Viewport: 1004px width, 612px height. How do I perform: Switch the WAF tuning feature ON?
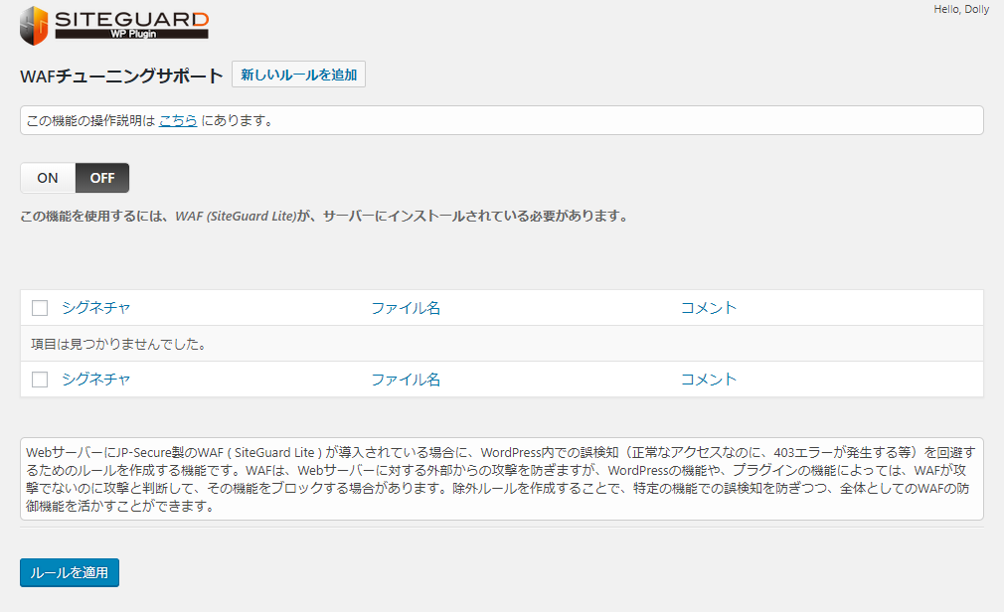pos(48,178)
